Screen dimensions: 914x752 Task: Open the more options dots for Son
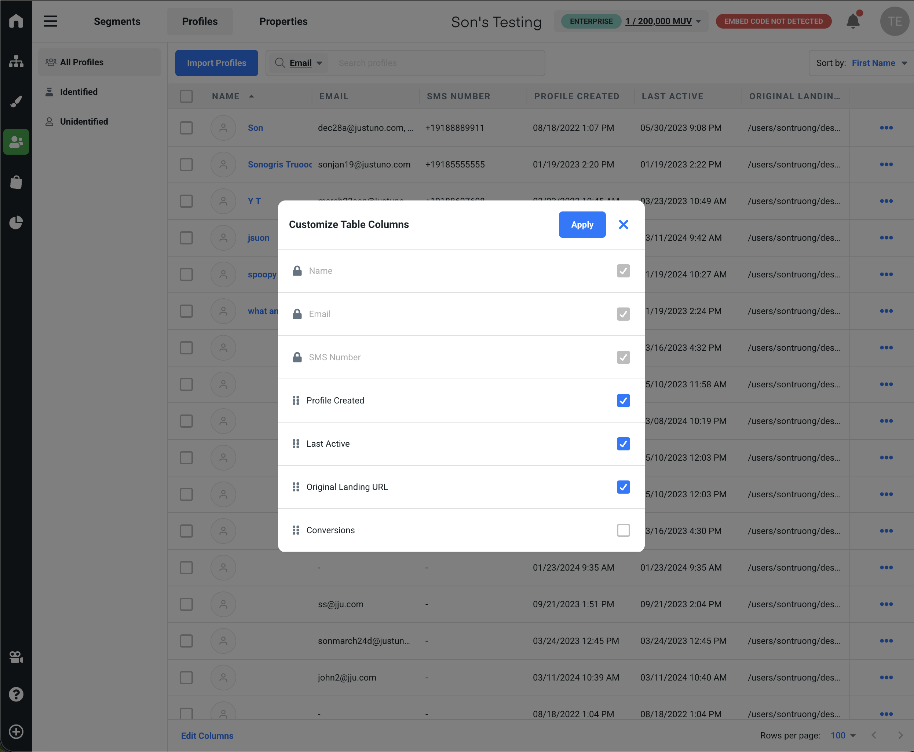886,128
